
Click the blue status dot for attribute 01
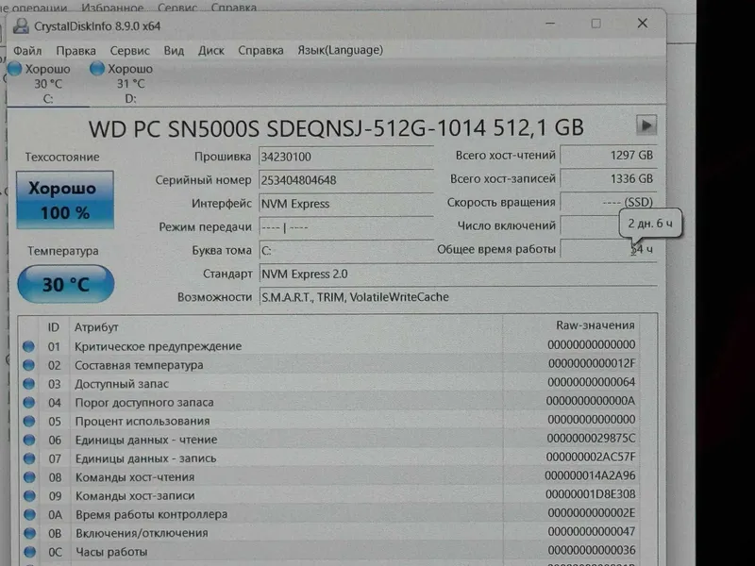pos(28,346)
